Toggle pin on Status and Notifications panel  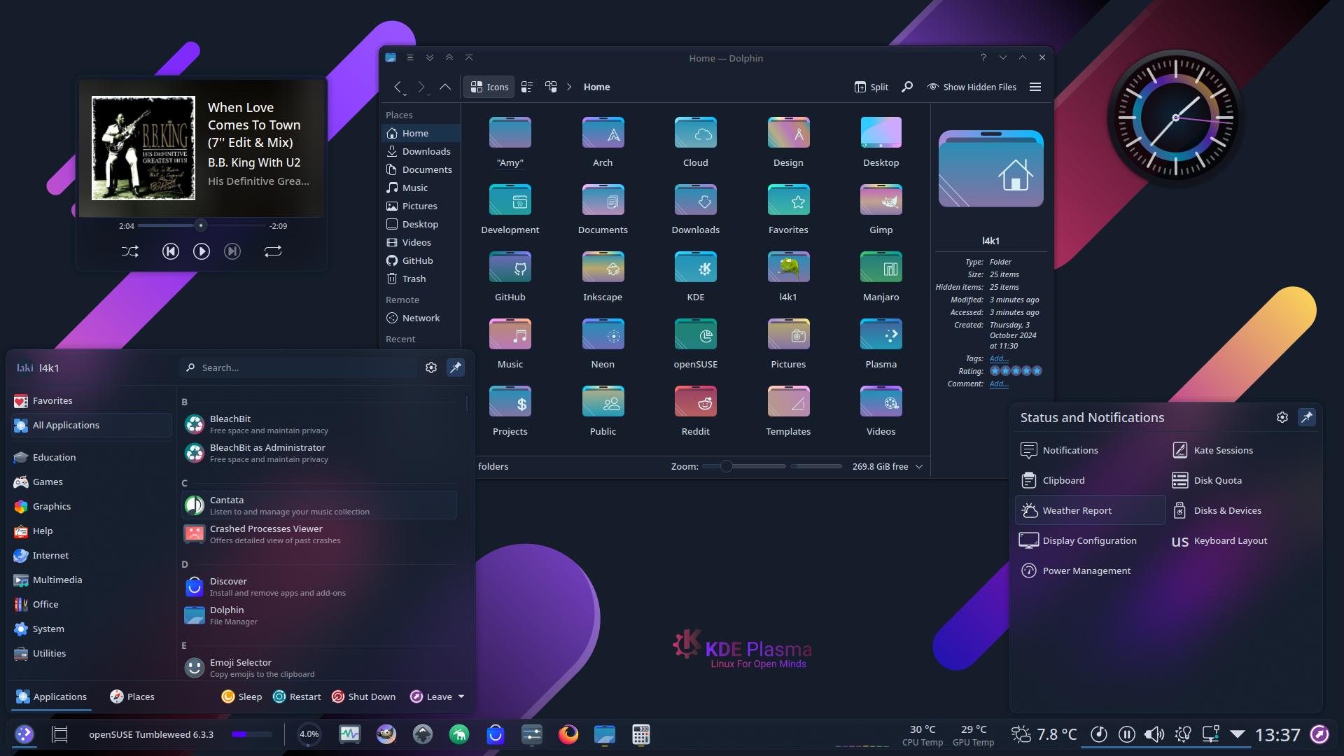click(1306, 417)
